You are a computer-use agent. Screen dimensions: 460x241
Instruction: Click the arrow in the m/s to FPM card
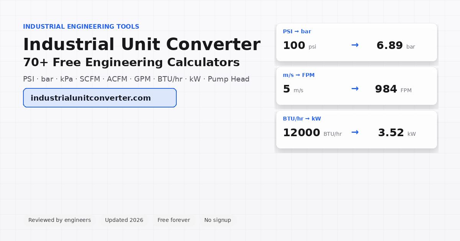tap(355, 89)
